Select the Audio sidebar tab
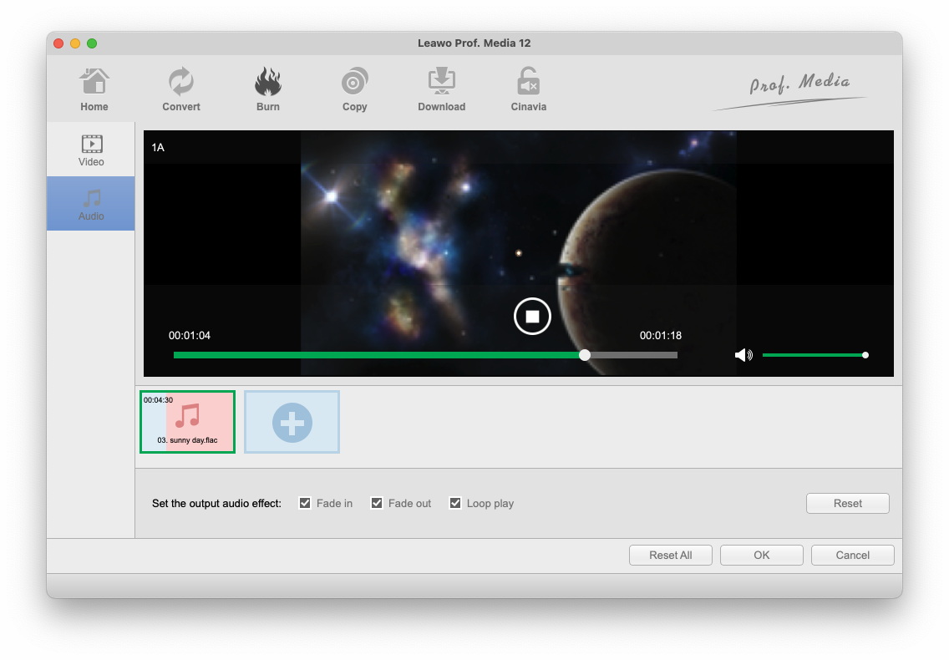 coord(91,204)
